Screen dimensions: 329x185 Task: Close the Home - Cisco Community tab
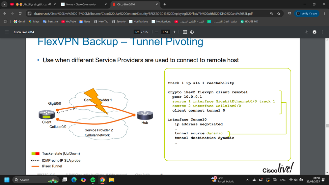[106, 4]
